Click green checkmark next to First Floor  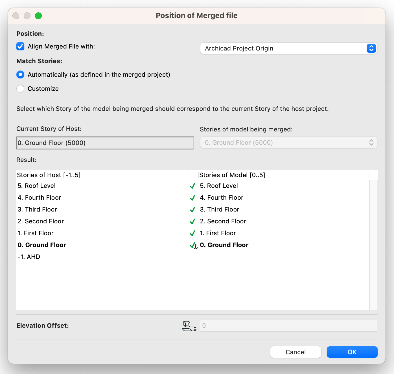point(192,234)
